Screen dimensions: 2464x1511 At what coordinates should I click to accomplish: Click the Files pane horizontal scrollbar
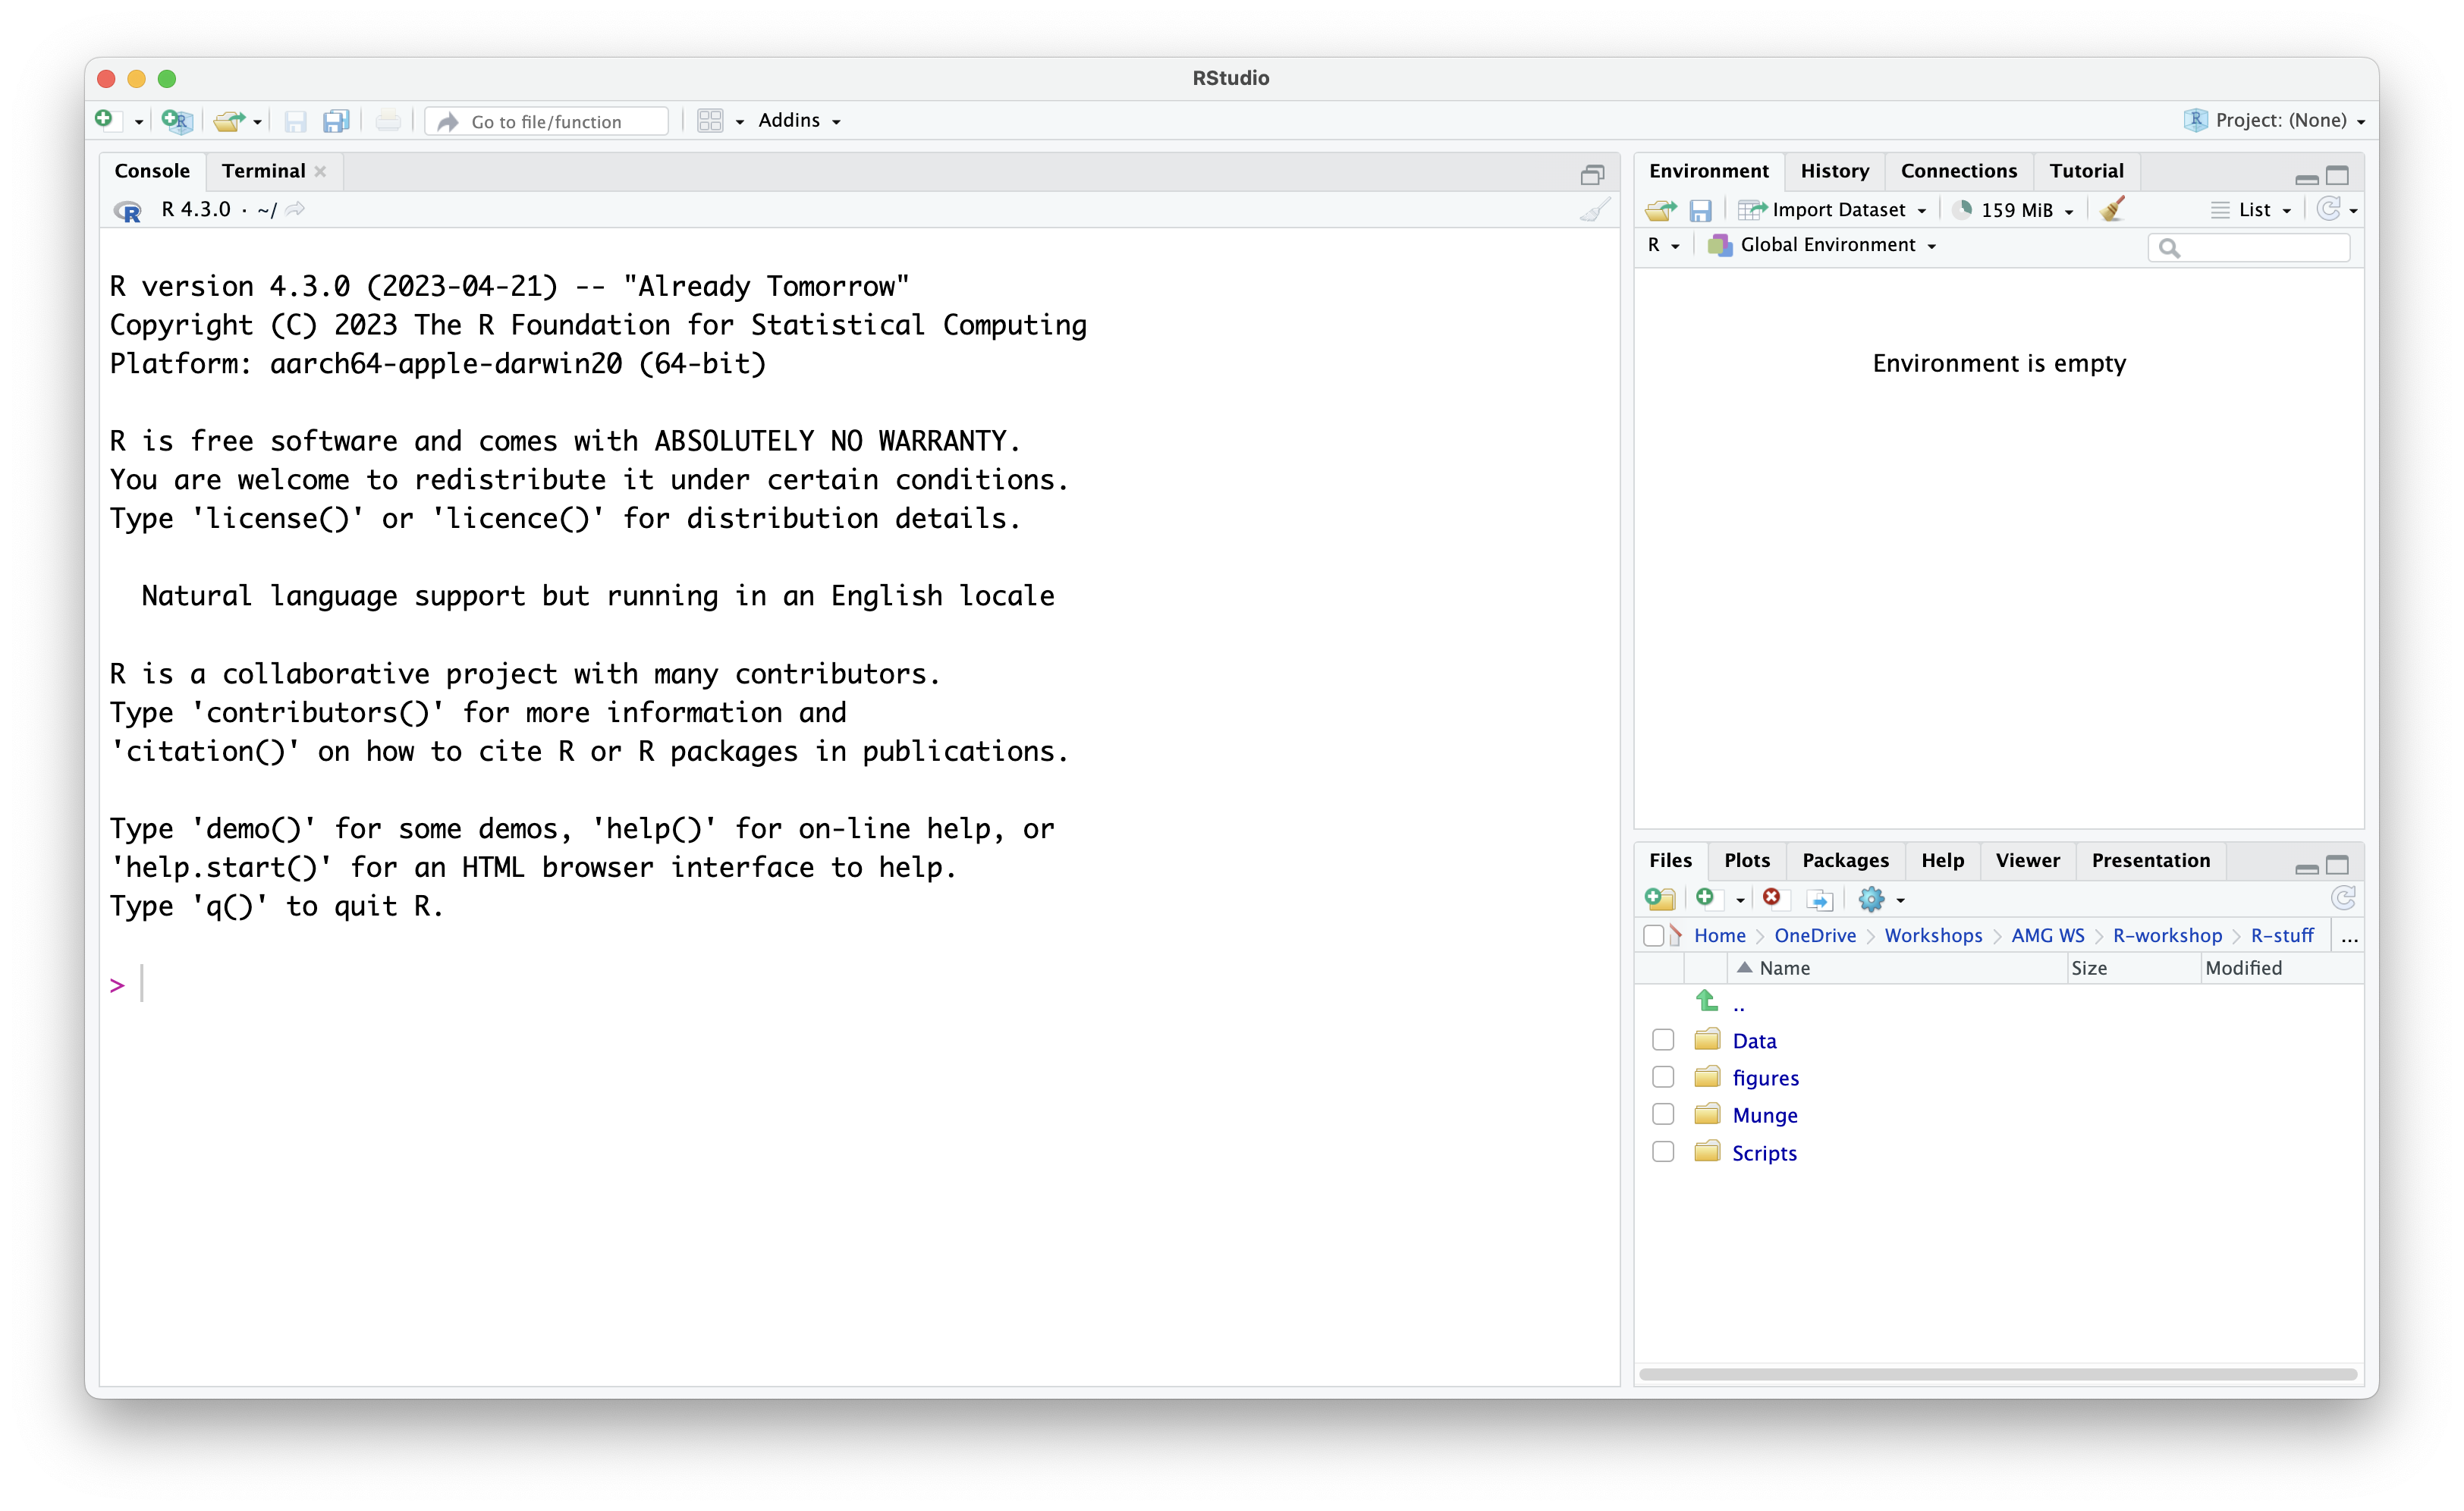[1998, 1374]
